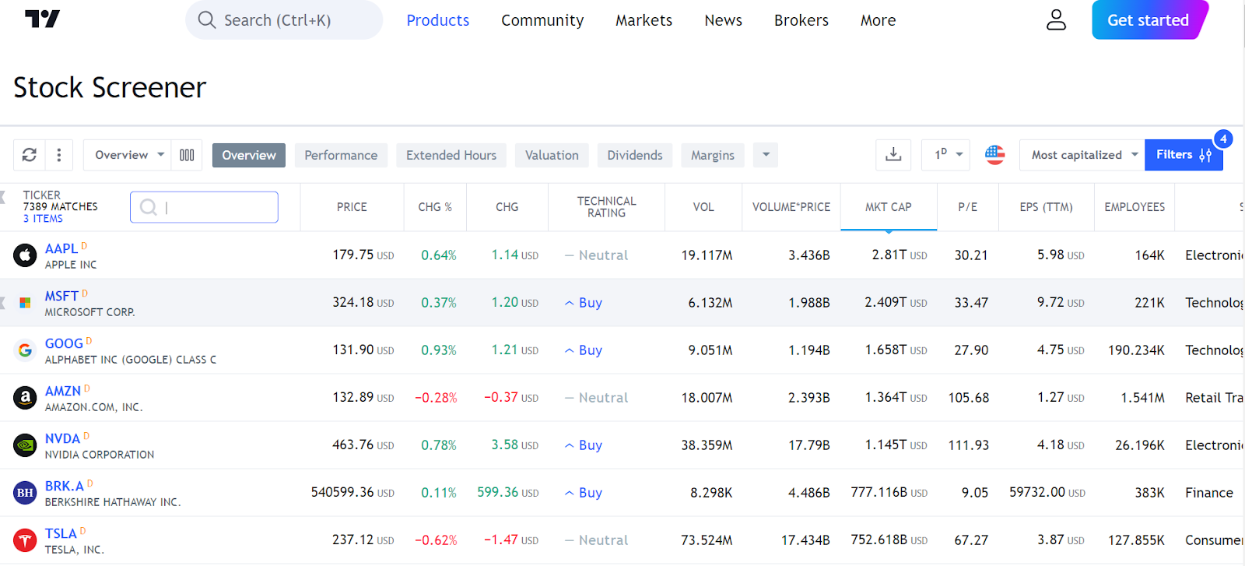Switch to the Margins tab
The image size is (1245, 566).
(713, 155)
